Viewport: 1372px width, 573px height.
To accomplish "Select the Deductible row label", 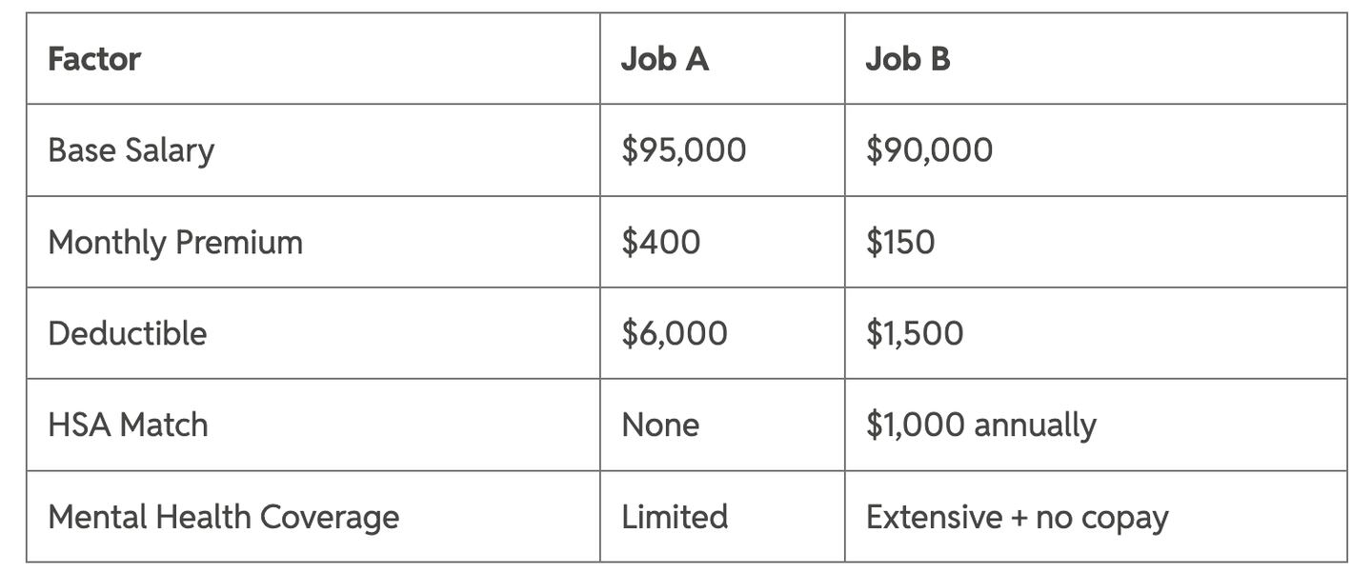I will click(128, 333).
